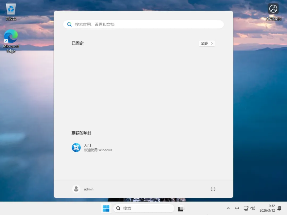287x215 pixels.
Task: Open the 入门 recommended item
Action: [92, 148]
